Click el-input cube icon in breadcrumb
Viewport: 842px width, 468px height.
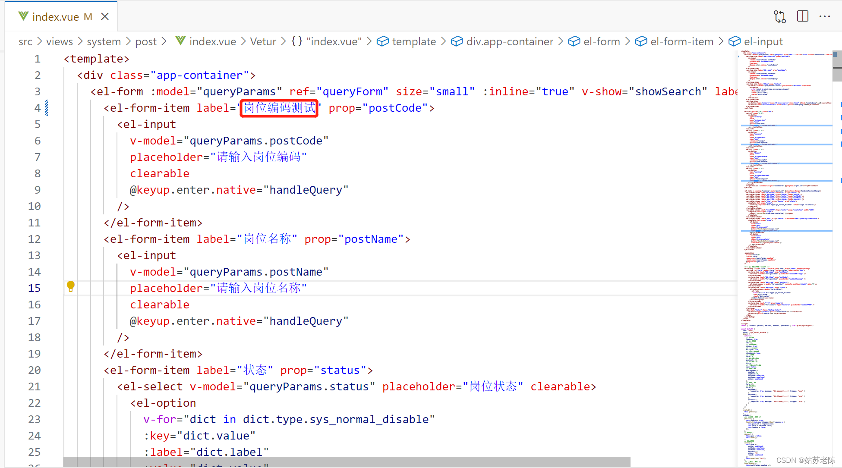(x=734, y=41)
